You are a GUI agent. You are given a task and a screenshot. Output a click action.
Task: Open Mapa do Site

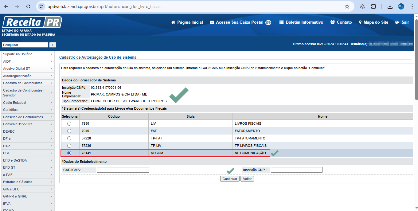pyautogui.click(x=373, y=22)
